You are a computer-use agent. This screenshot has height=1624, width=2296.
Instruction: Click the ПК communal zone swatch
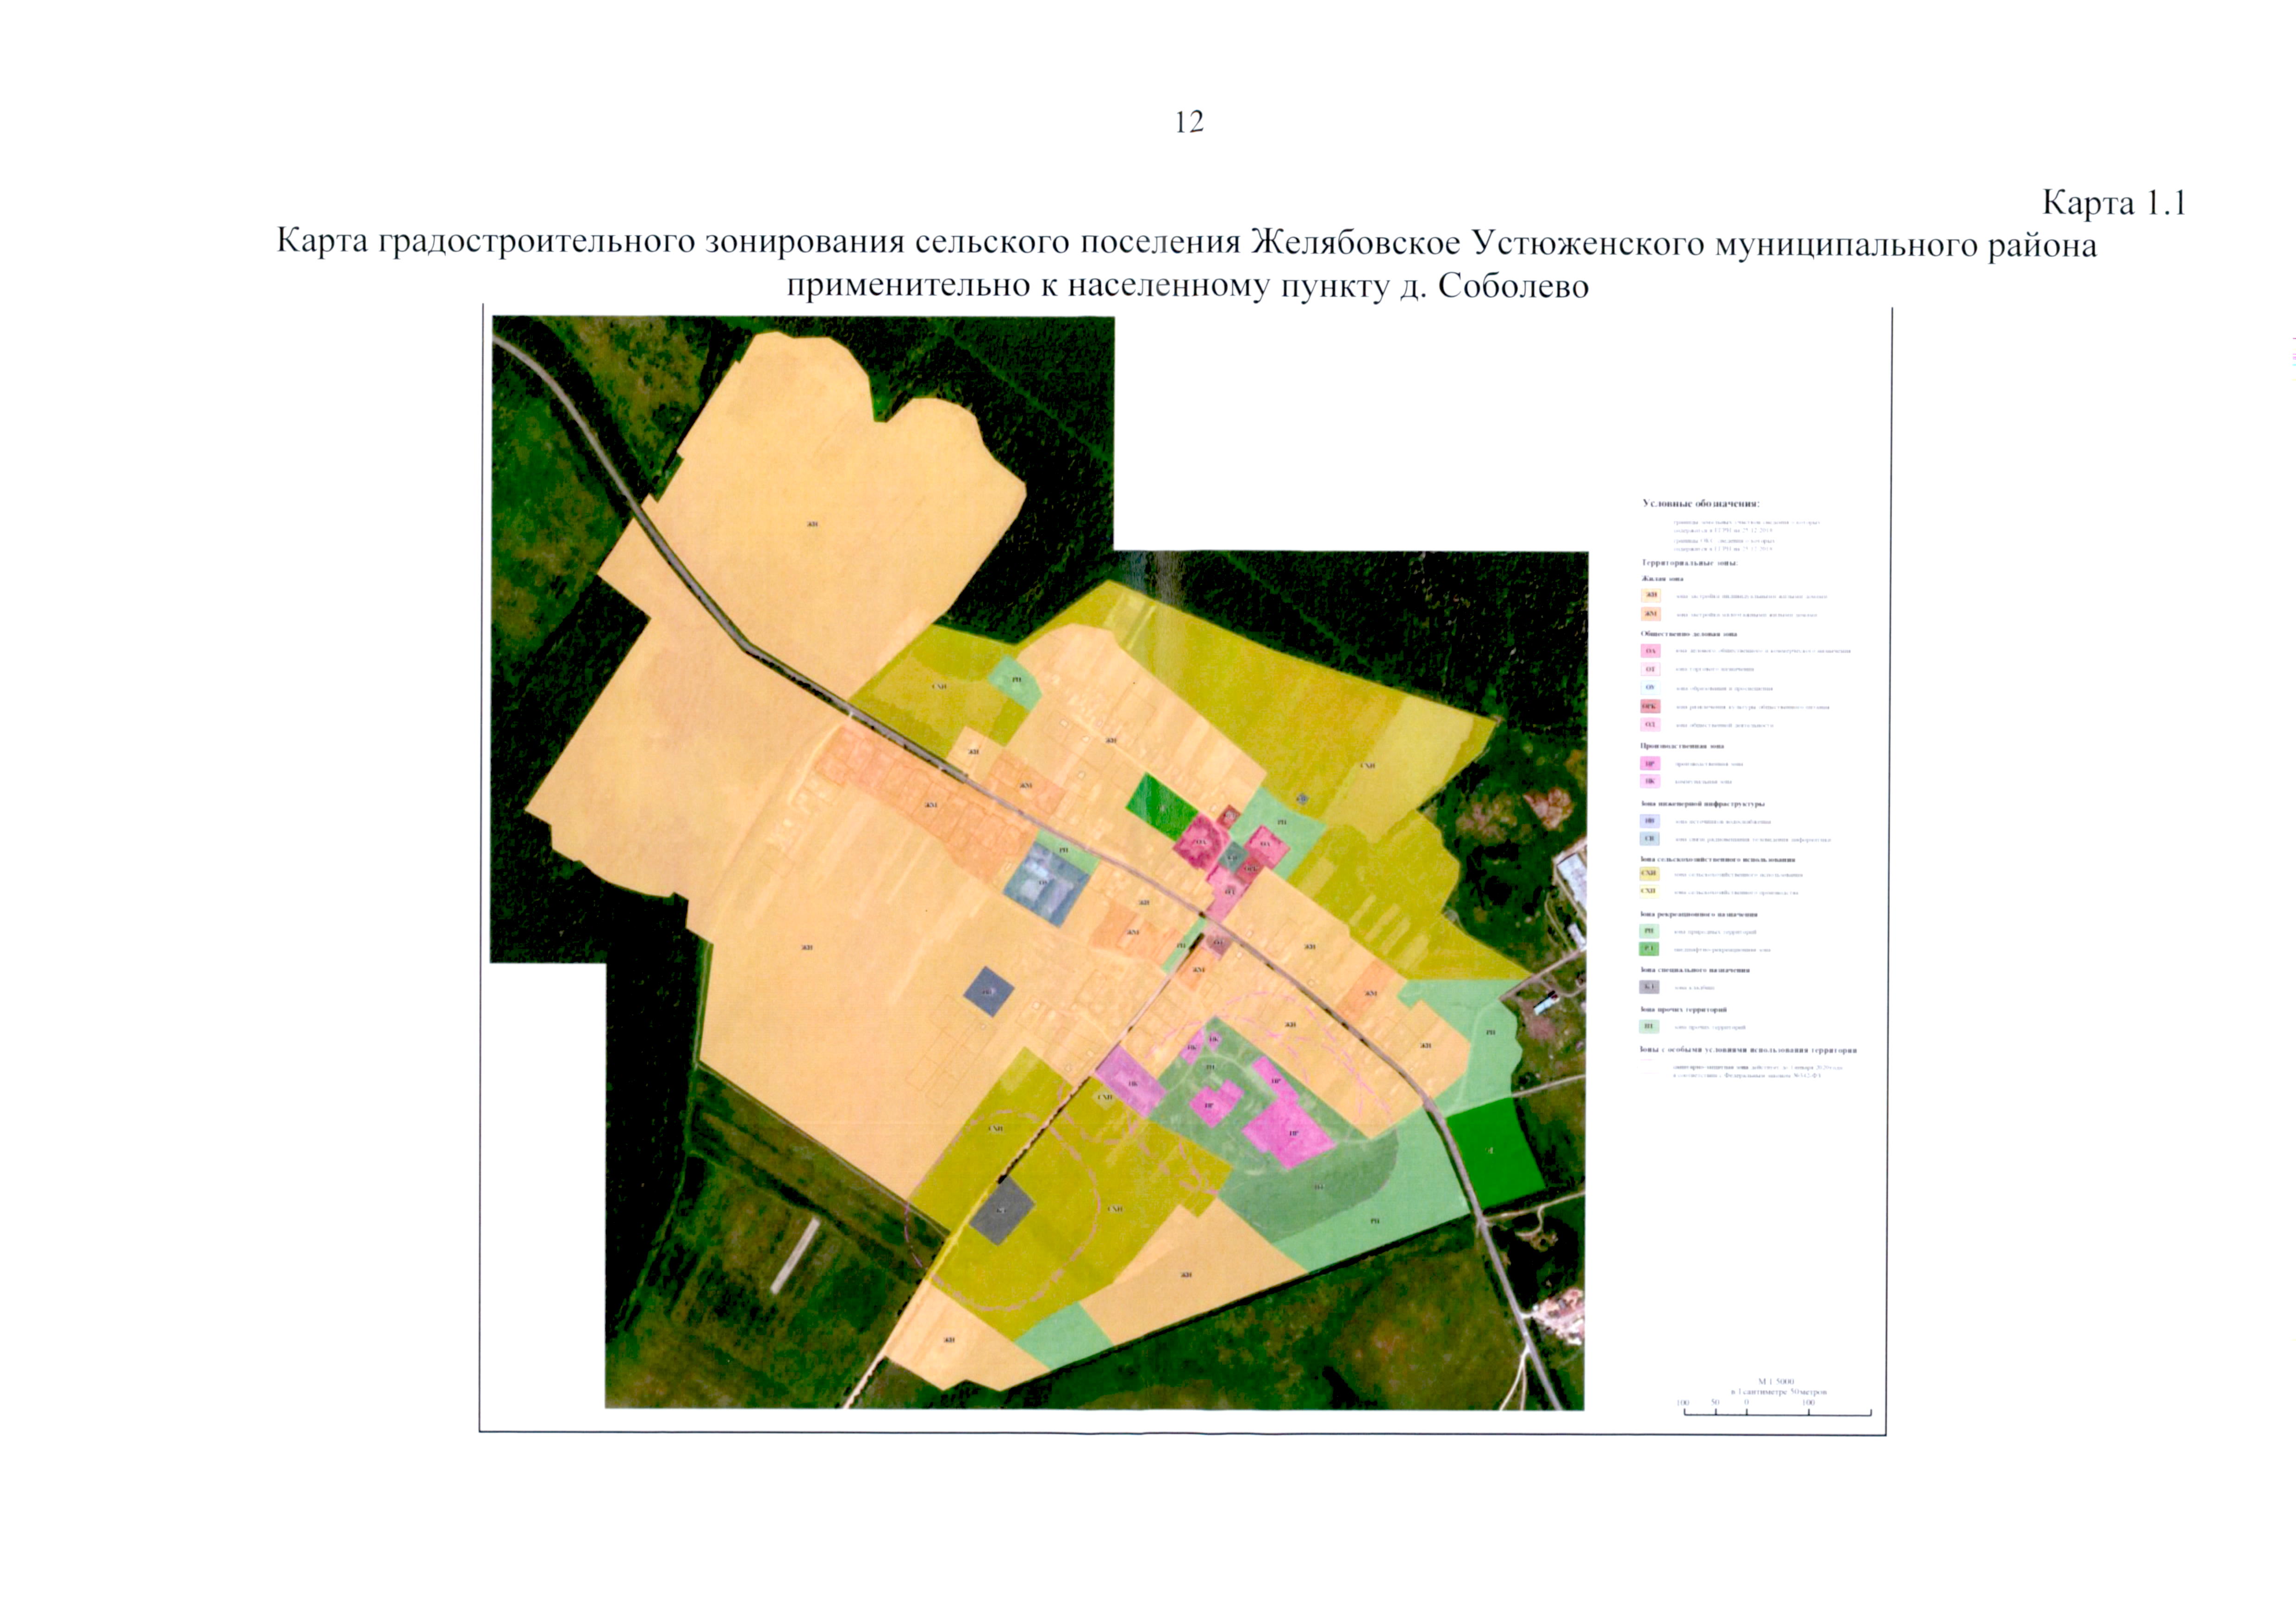[x=1650, y=781]
